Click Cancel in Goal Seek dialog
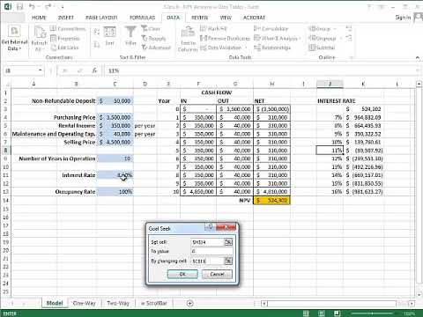This screenshot has height=317, width=423. pyautogui.click(x=218, y=274)
